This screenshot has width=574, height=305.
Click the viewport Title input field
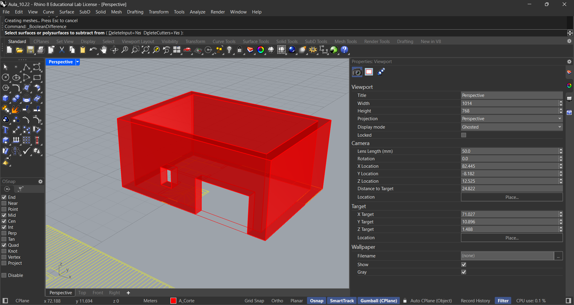click(512, 95)
